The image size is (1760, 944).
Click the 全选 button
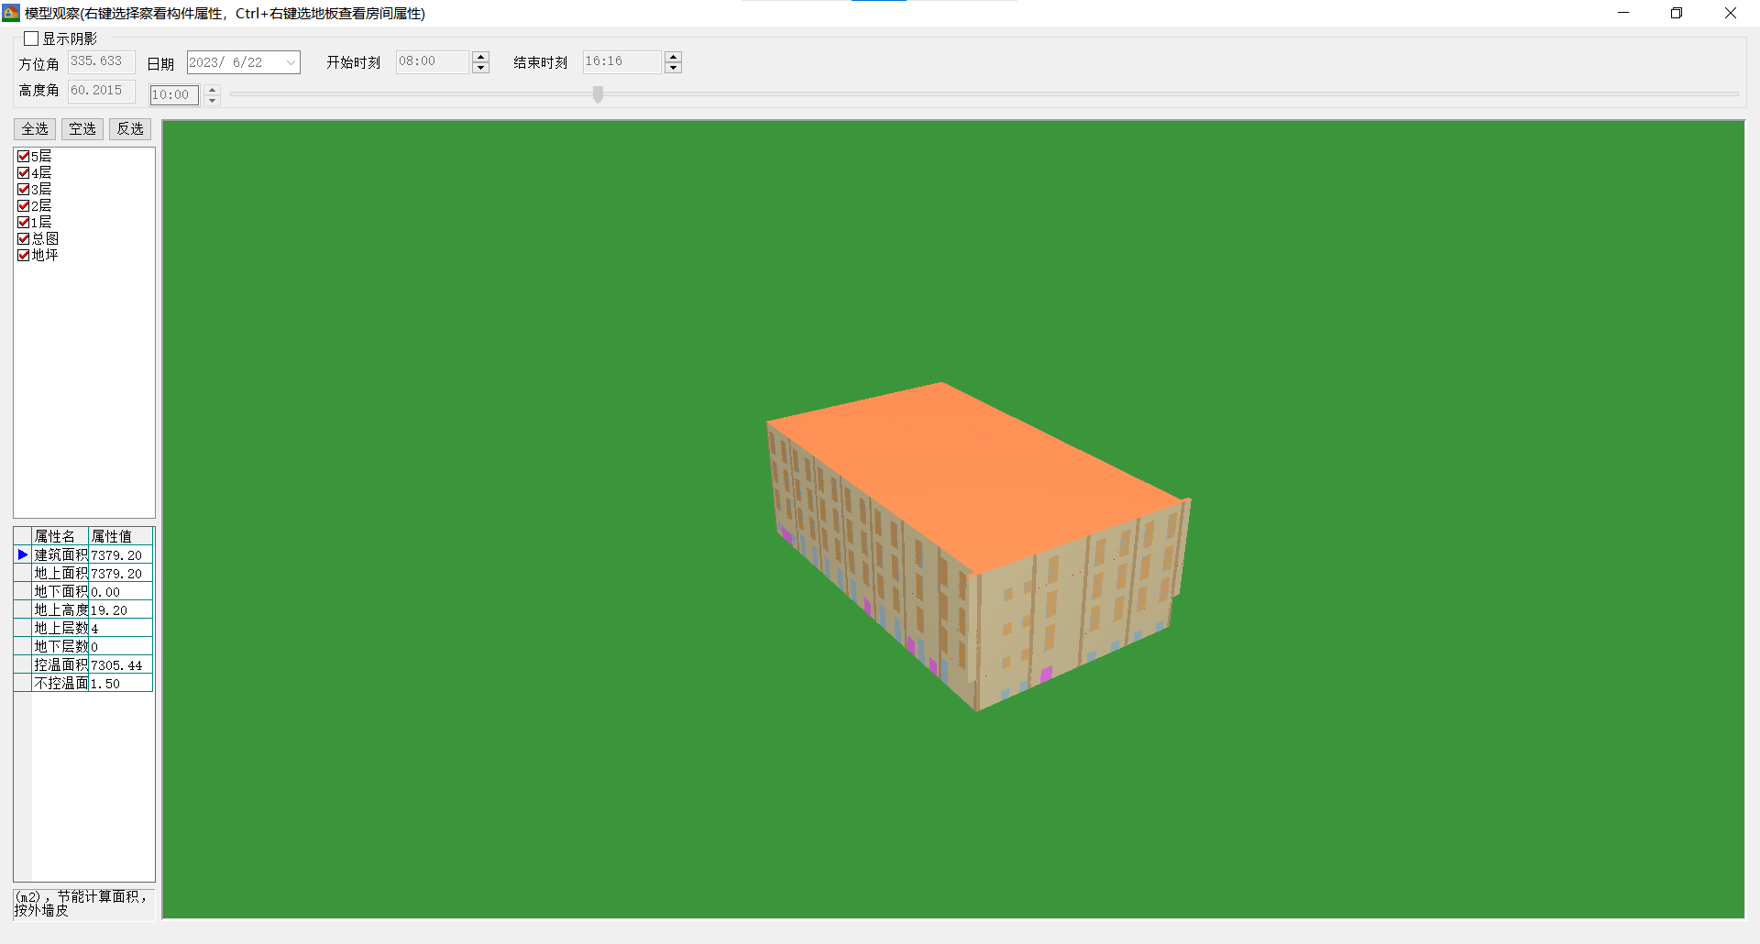point(35,129)
